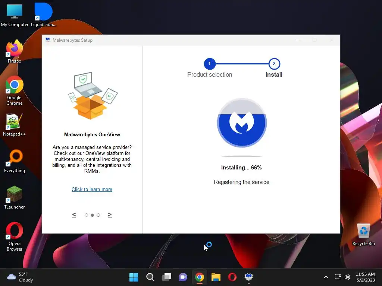The height and width of the screenshot is (286, 382).
Task: Select the first carousel dot
Action: click(86, 215)
